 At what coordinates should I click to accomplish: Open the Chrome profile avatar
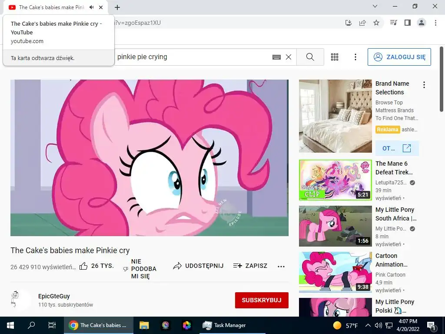(x=422, y=23)
